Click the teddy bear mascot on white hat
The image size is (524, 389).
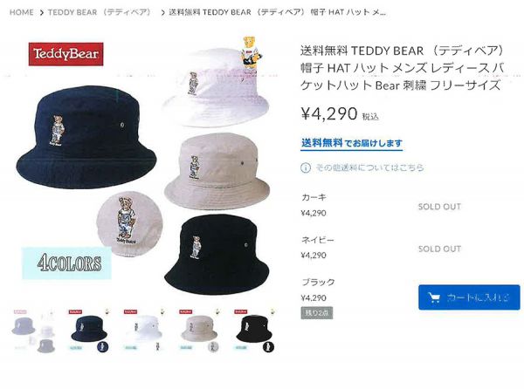click(251, 52)
